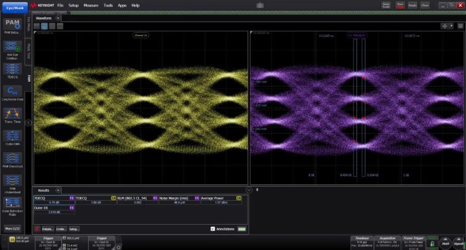Screen dimensions: 466x250
Task: Click the green annotations color swatch
Action: click(x=242, y=229)
